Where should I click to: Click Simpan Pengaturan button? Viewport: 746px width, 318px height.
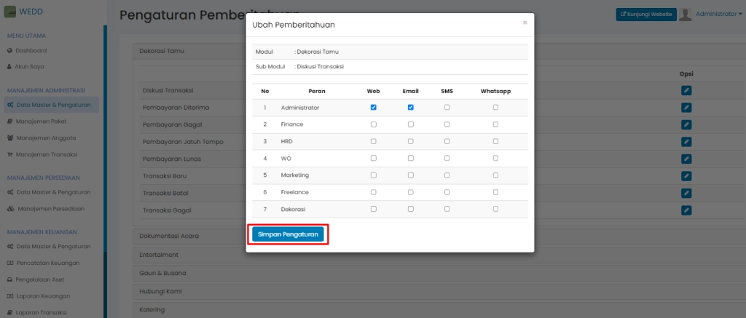[x=288, y=234]
